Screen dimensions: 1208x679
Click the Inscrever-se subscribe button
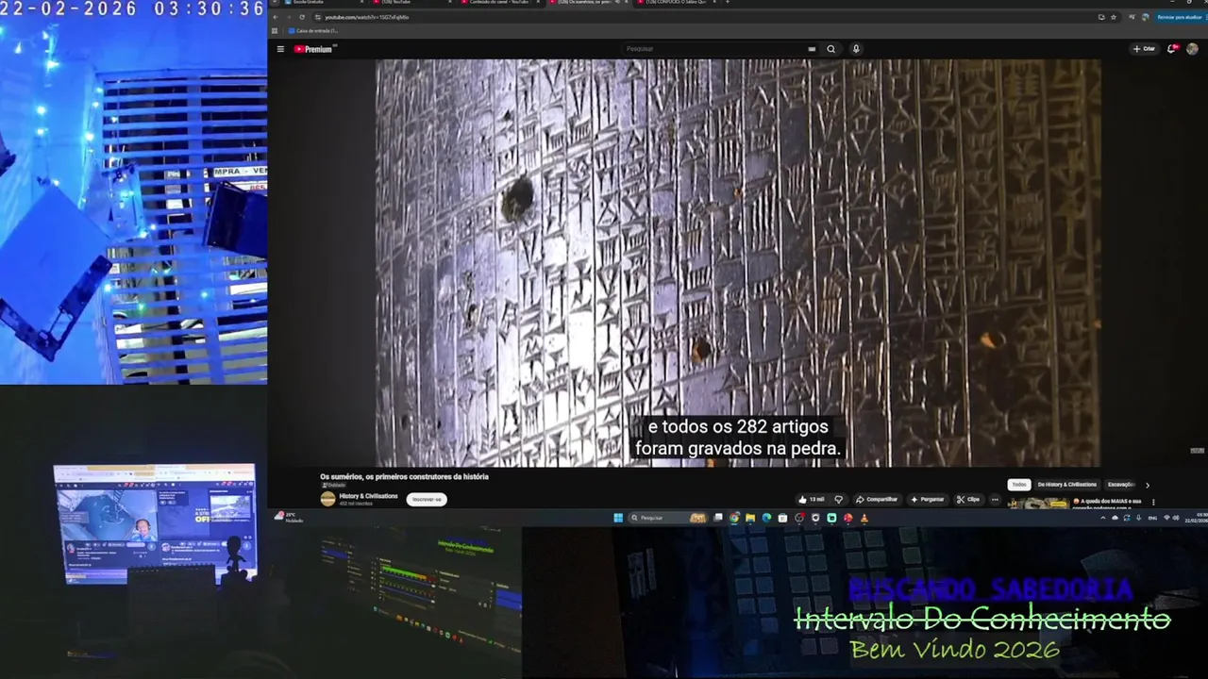coord(427,499)
